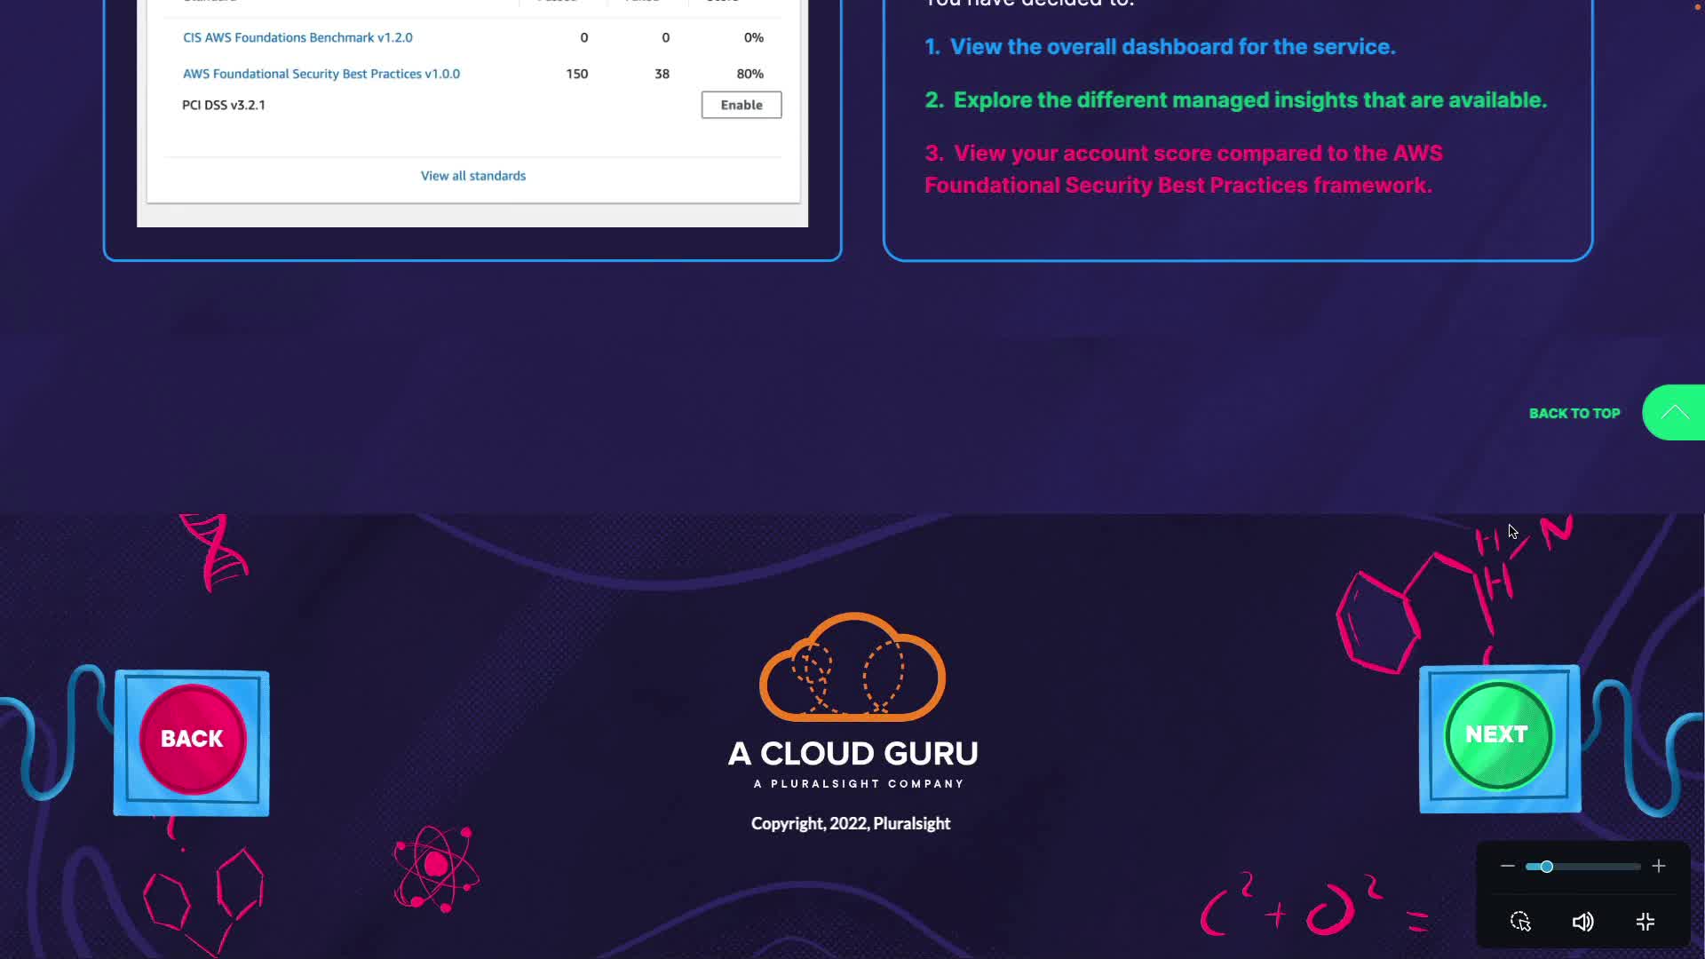Click the Back to Top arrow
The width and height of the screenshot is (1705, 959).
point(1674,413)
